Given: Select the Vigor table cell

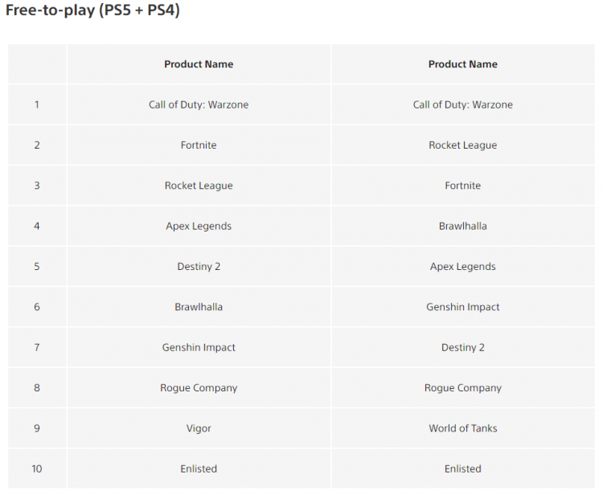Looking at the screenshot, I should (x=199, y=428).
